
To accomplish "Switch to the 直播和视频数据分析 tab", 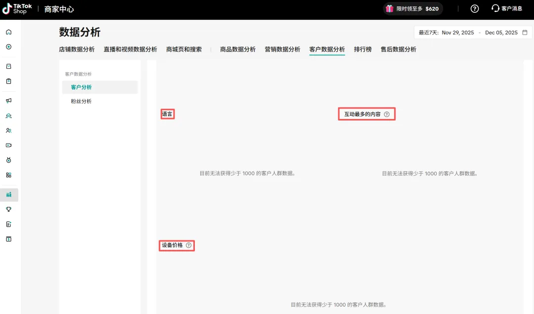I will (x=130, y=49).
